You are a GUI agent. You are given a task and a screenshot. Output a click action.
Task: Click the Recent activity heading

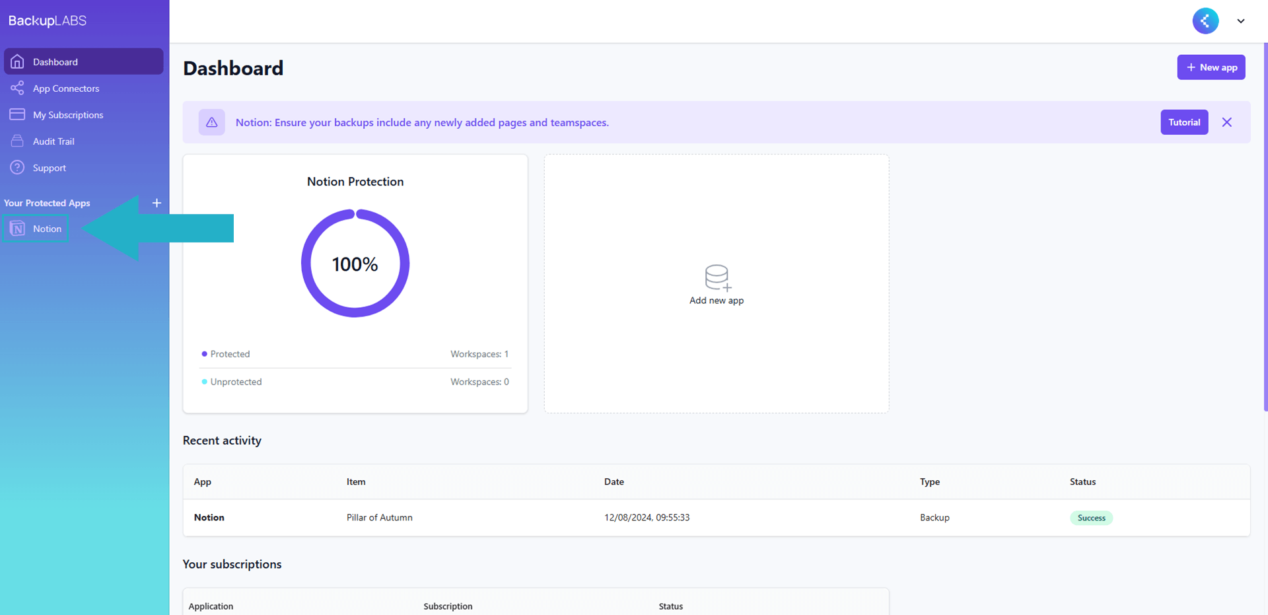(x=222, y=441)
